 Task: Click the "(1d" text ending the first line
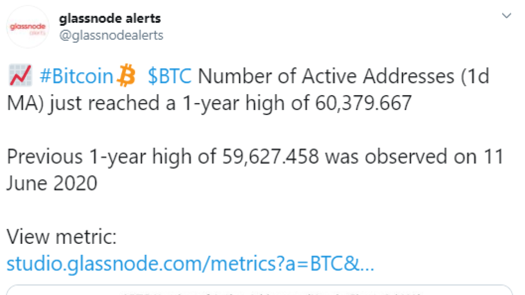(475, 76)
